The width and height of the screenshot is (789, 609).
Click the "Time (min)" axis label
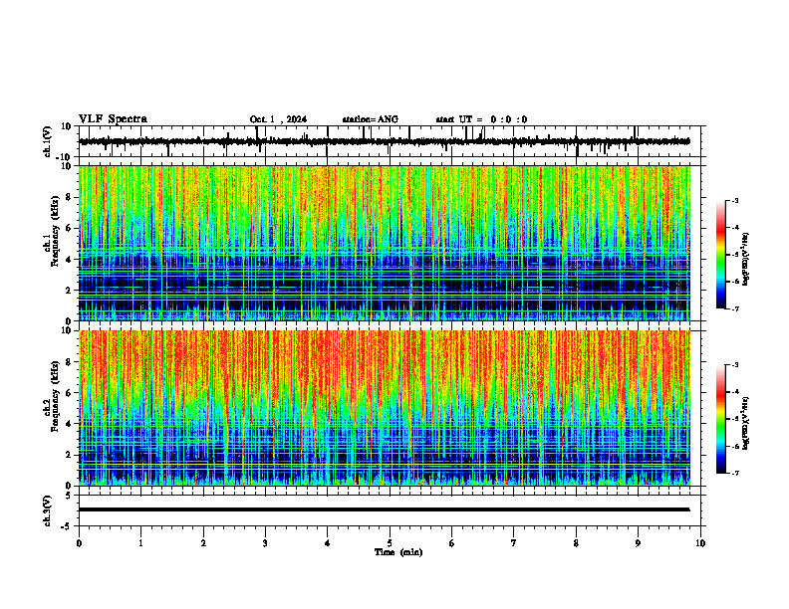pyautogui.click(x=398, y=552)
